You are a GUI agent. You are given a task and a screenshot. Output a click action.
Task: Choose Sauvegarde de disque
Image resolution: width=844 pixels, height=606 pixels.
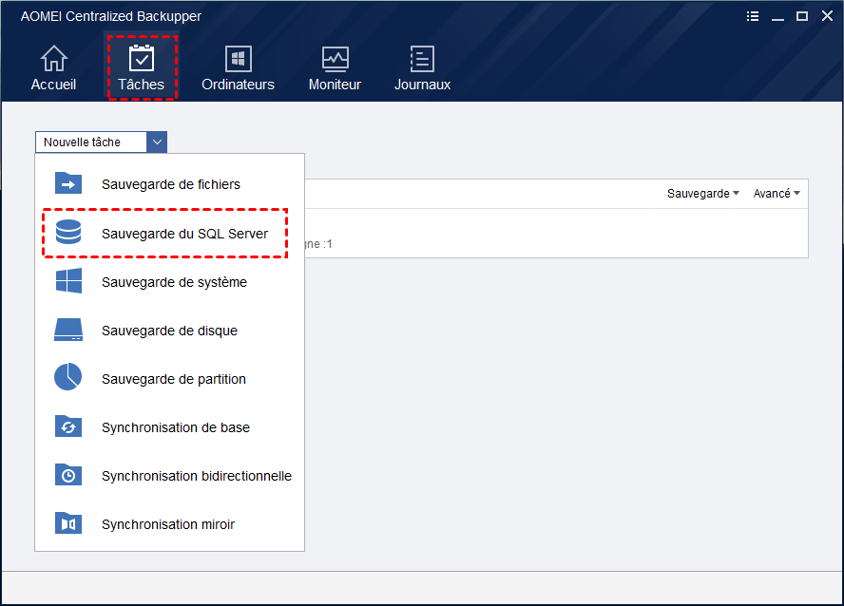coord(169,331)
